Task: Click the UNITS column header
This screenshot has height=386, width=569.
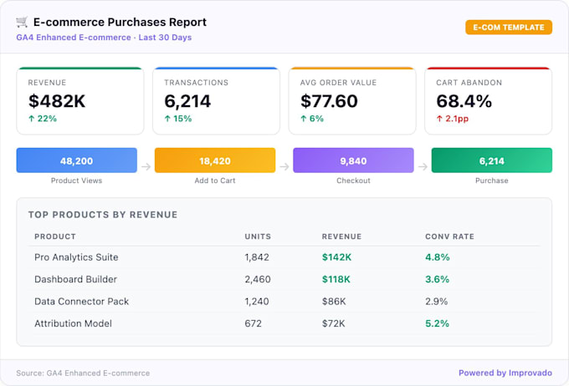Action: (258, 236)
